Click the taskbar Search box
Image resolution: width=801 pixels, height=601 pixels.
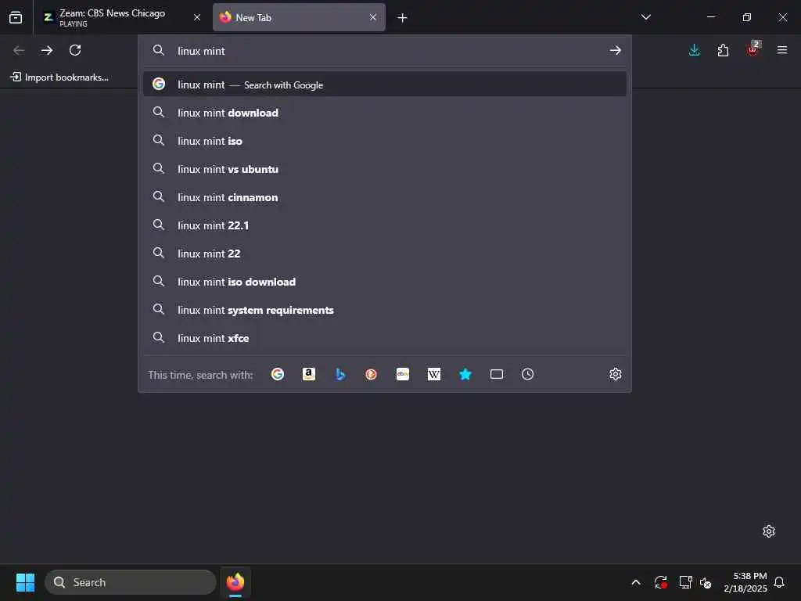[131, 582]
